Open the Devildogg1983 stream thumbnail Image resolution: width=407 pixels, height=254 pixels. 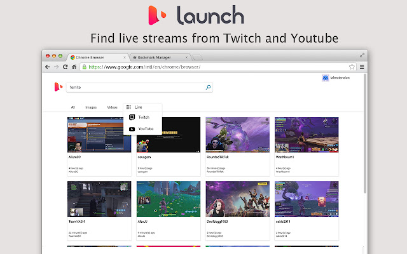pos(237,199)
